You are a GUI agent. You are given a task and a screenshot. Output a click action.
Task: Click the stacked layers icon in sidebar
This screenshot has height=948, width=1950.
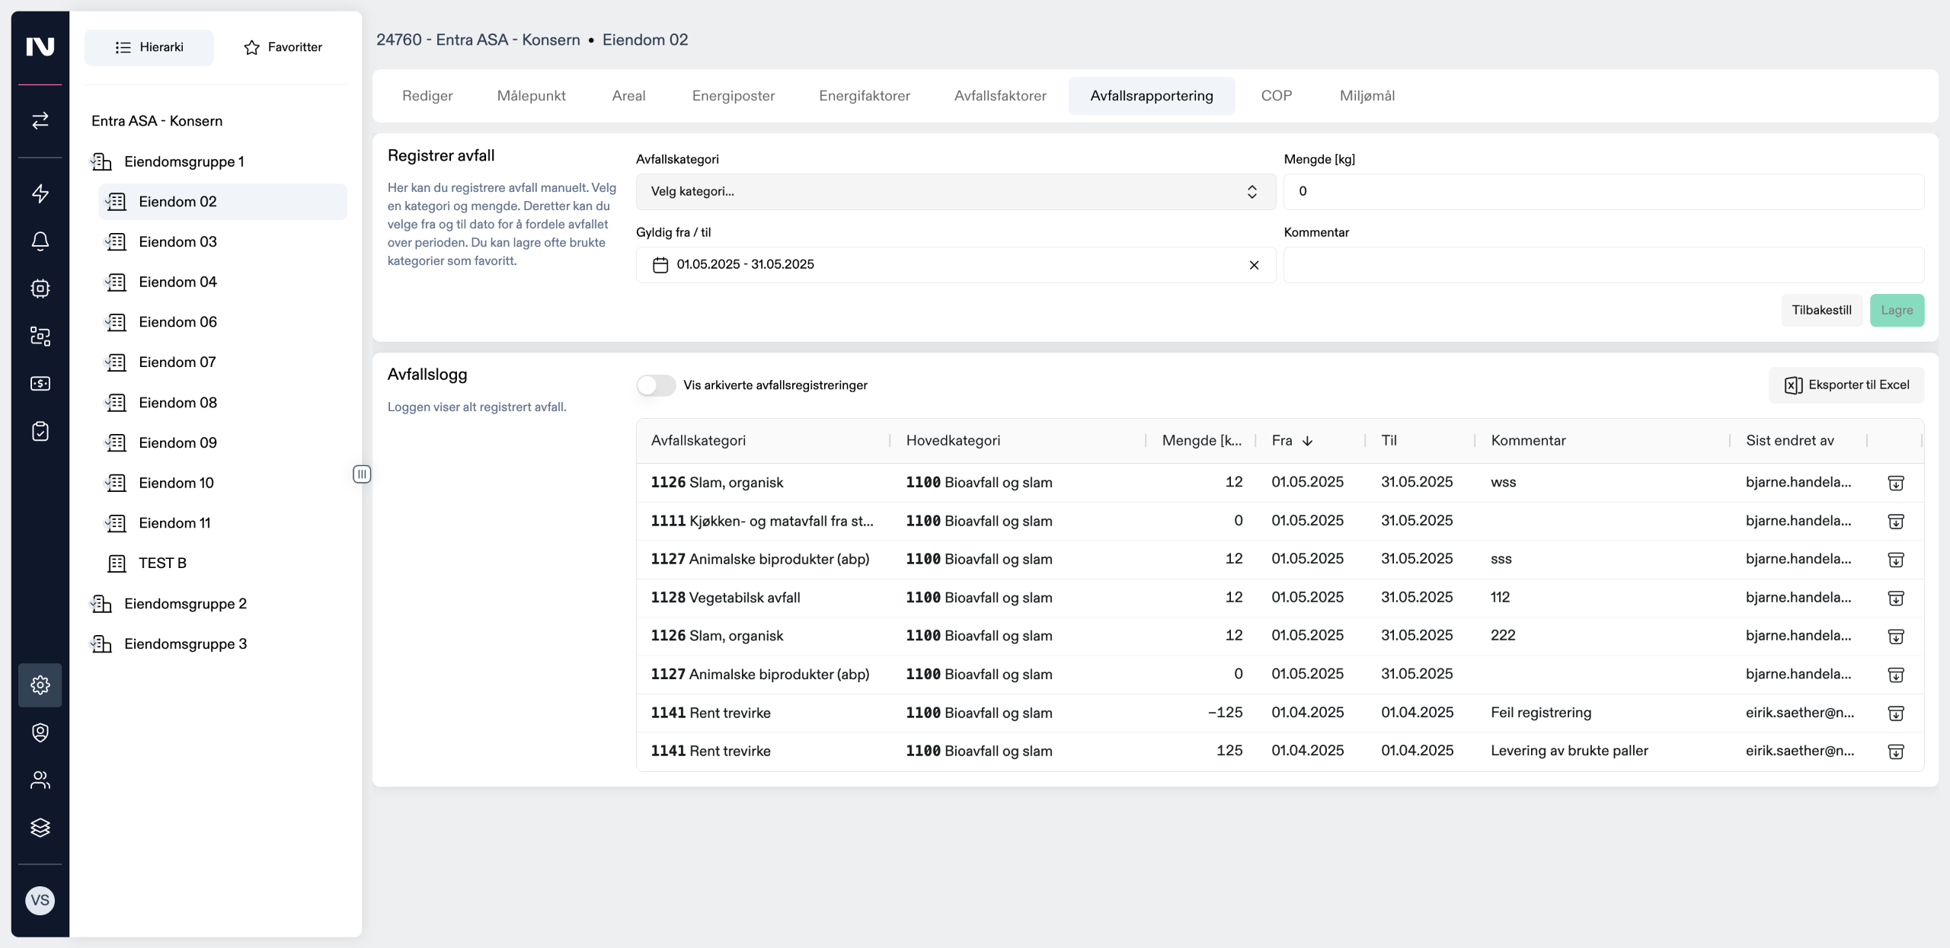point(40,828)
